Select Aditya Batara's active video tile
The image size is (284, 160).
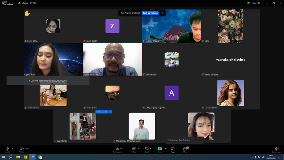(x=112, y=60)
